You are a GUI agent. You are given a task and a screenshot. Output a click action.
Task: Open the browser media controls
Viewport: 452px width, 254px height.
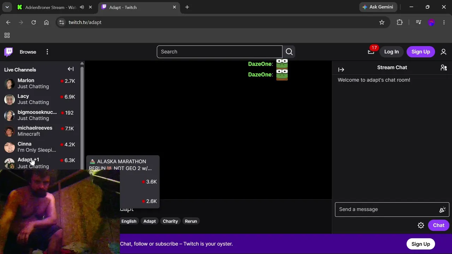[418, 22]
